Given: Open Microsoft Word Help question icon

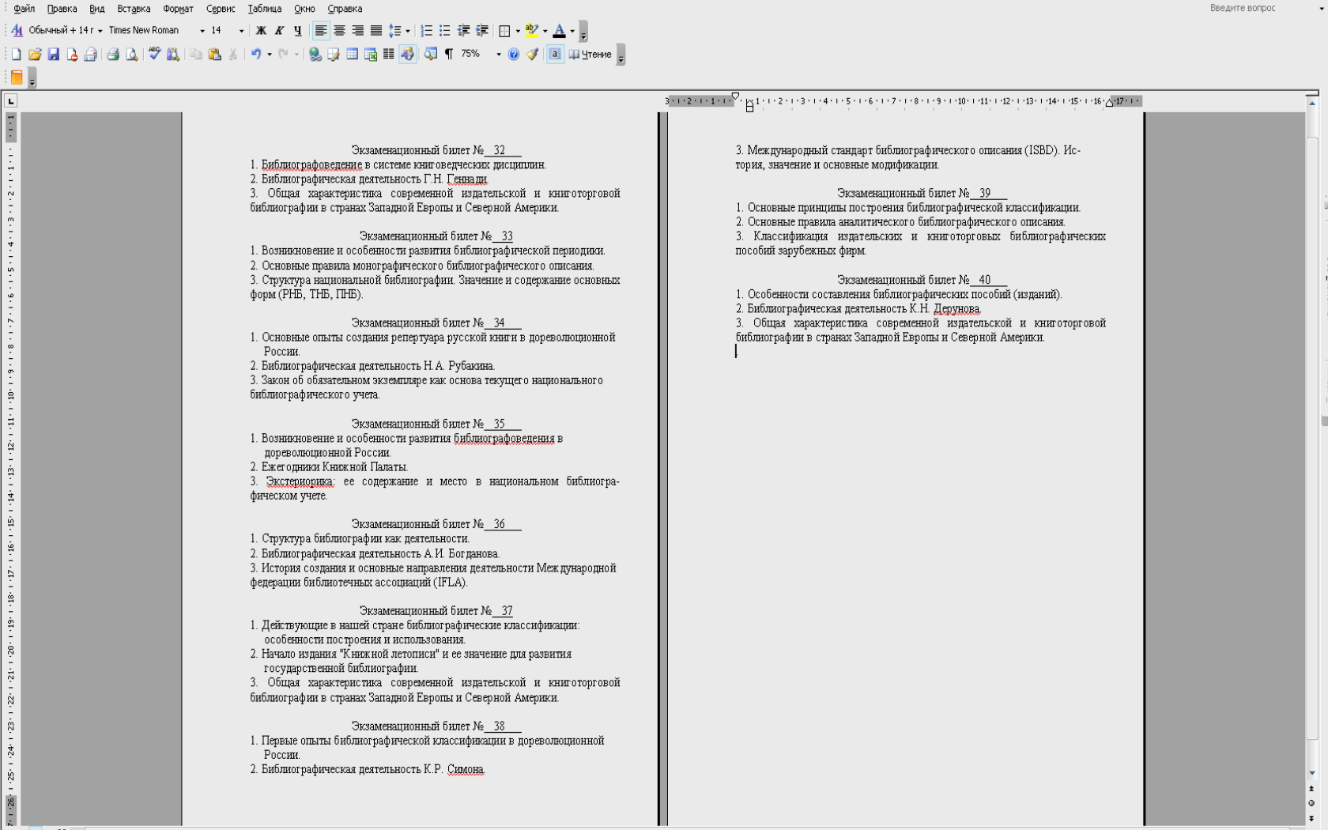Looking at the screenshot, I should (514, 55).
